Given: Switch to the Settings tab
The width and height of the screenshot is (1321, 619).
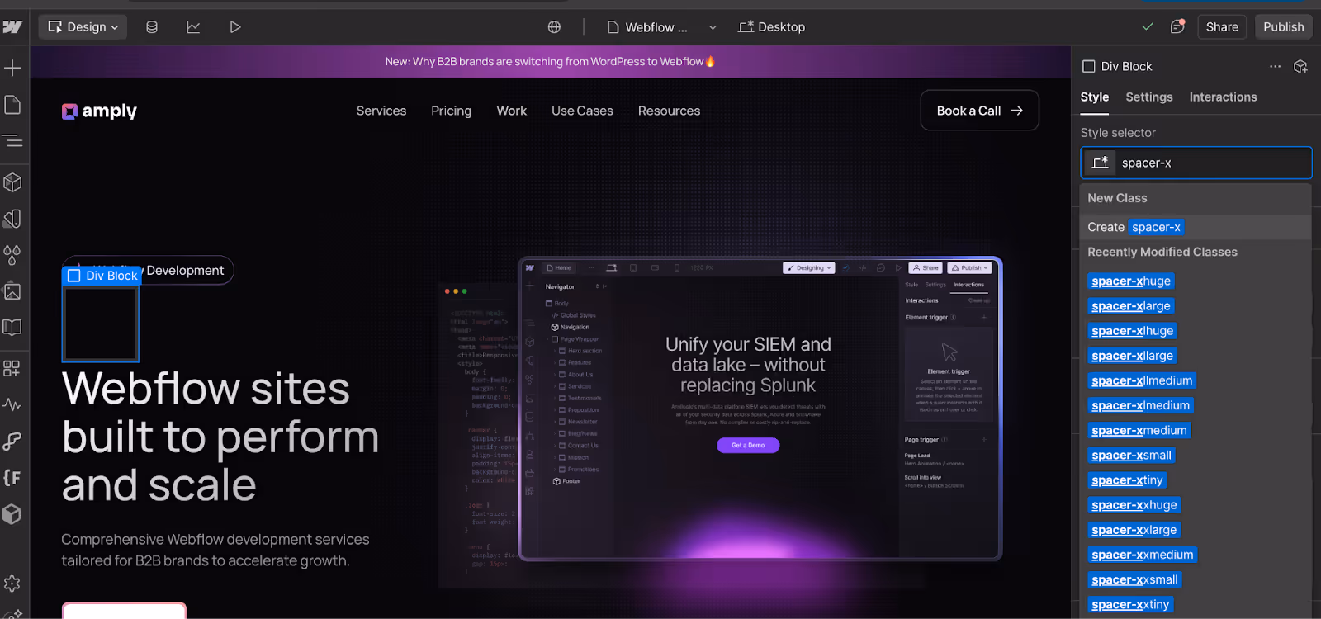Looking at the screenshot, I should [1149, 97].
